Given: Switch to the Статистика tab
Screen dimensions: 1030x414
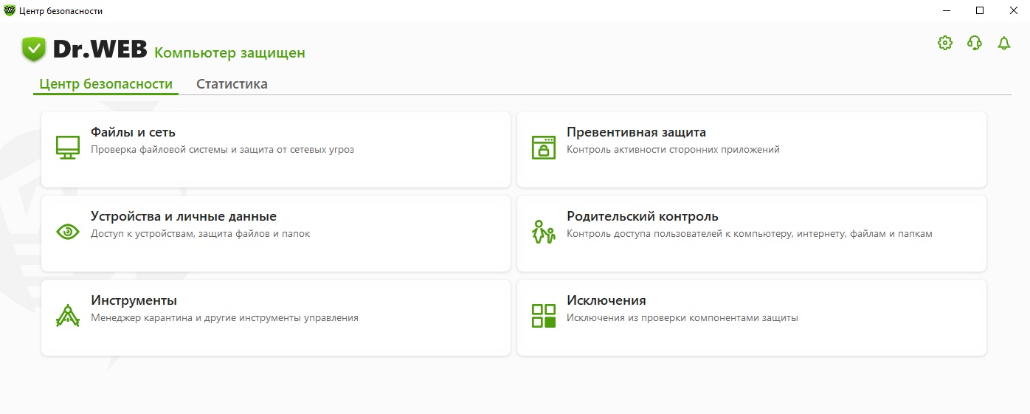Looking at the screenshot, I should tap(232, 84).
